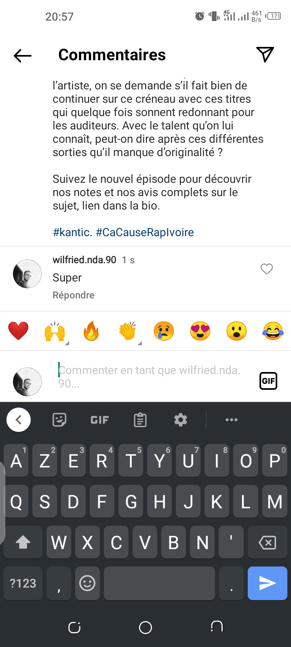
Task: Insert the fire emoji reaction
Action: coord(91,331)
